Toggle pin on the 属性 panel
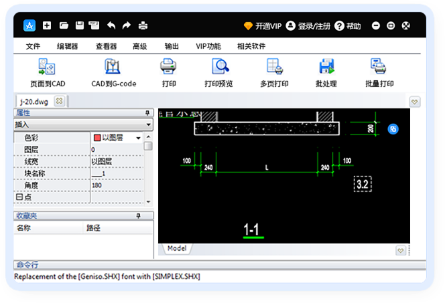445x303 pixels. (x=147, y=113)
